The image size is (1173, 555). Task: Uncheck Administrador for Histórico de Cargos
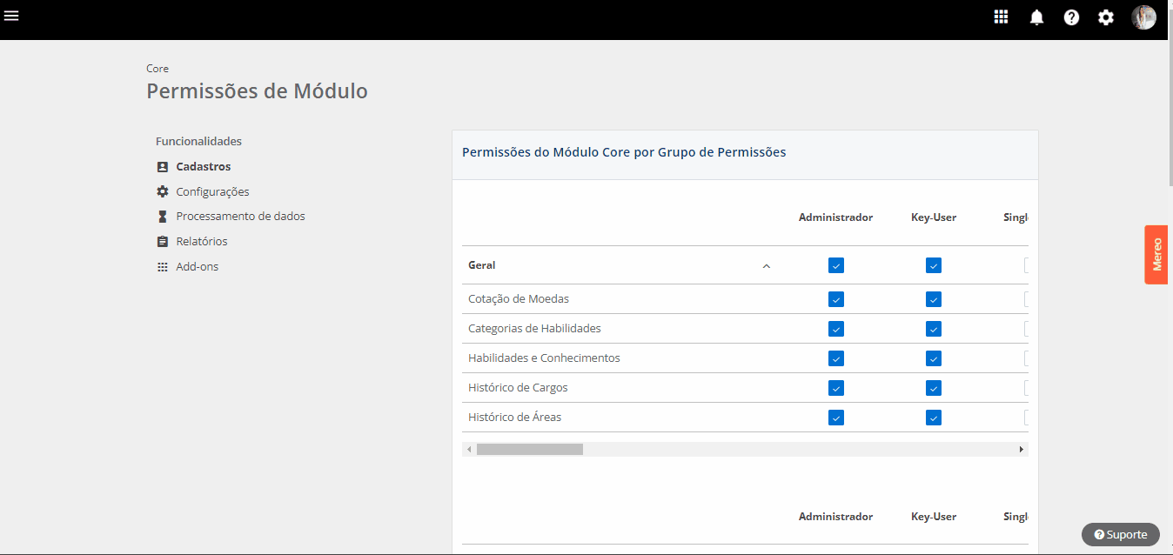pyautogui.click(x=835, y=388)
